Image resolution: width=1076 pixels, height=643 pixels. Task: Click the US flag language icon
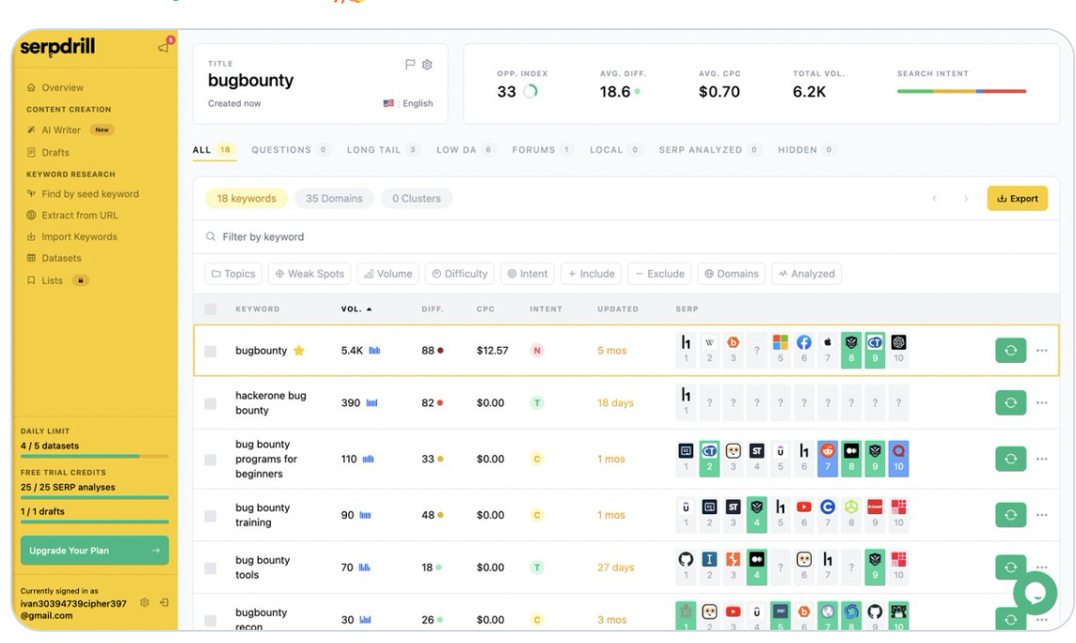click(388, 102)
